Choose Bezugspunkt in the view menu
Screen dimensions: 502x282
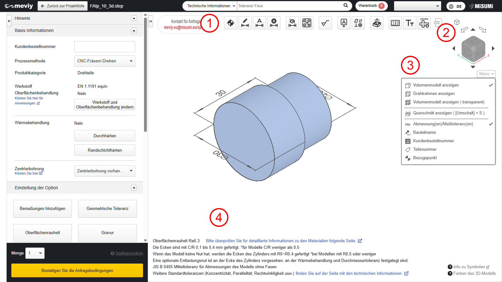(425, 158)
